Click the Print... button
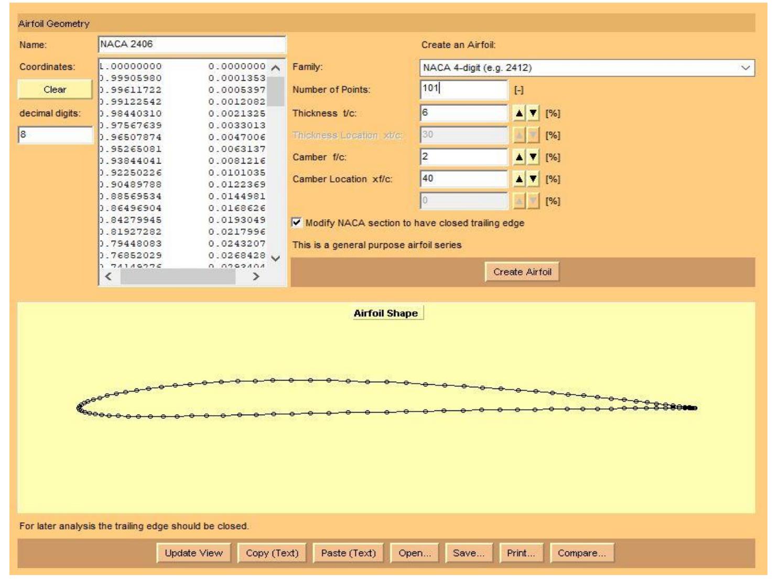 [x=521, y=553]
